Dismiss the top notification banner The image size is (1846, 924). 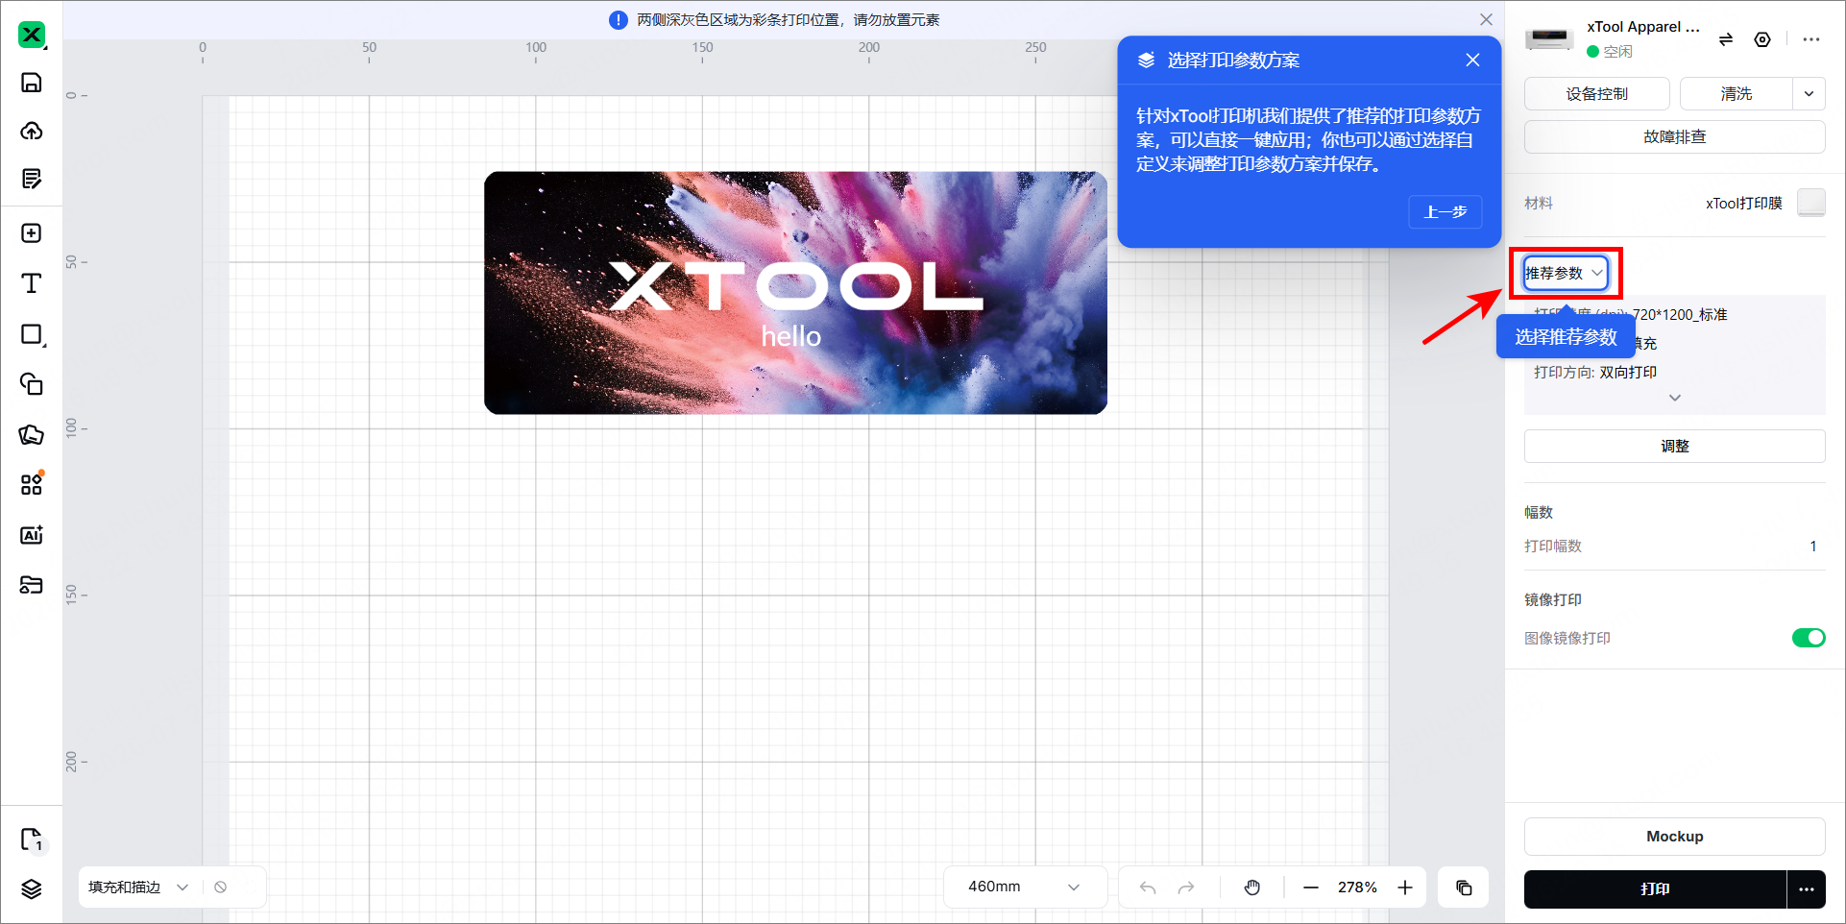[1486, 19]
